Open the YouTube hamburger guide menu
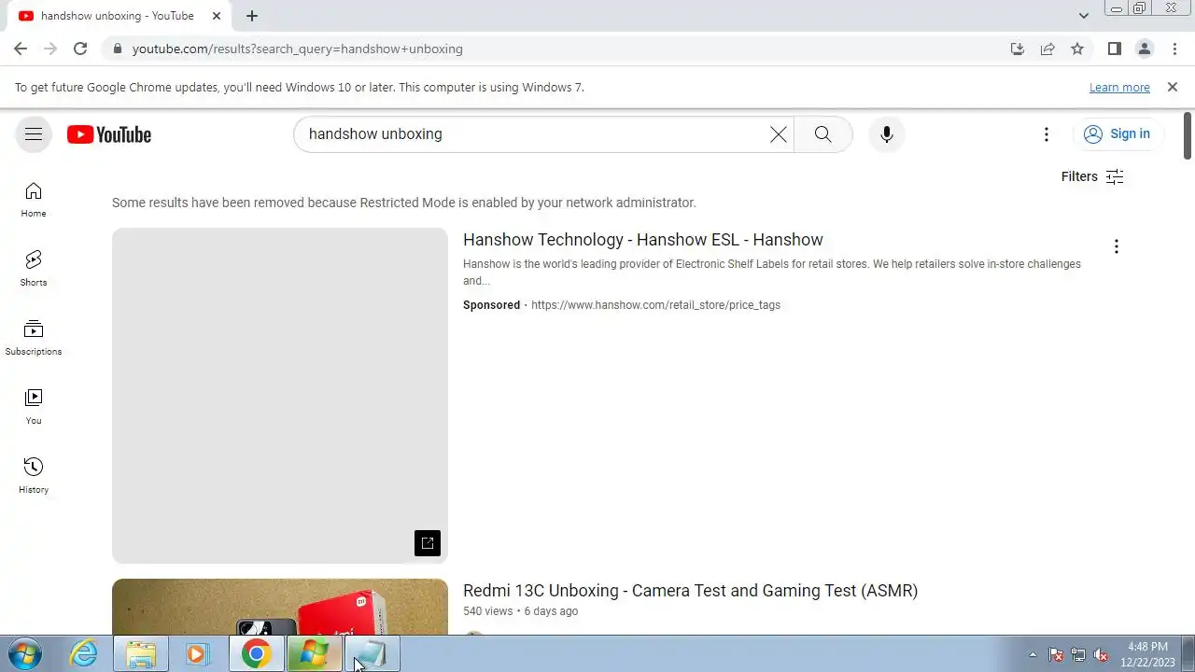 point(34,134)
